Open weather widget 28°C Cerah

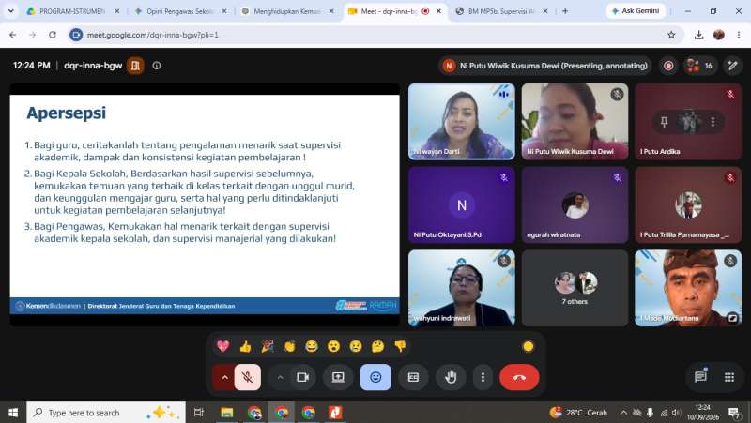(578, 413)
